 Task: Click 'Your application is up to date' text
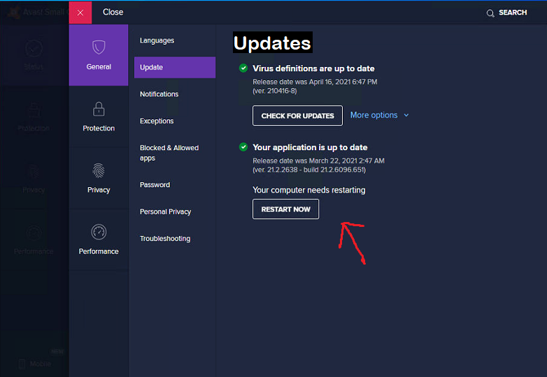click(x=310, y=147)
